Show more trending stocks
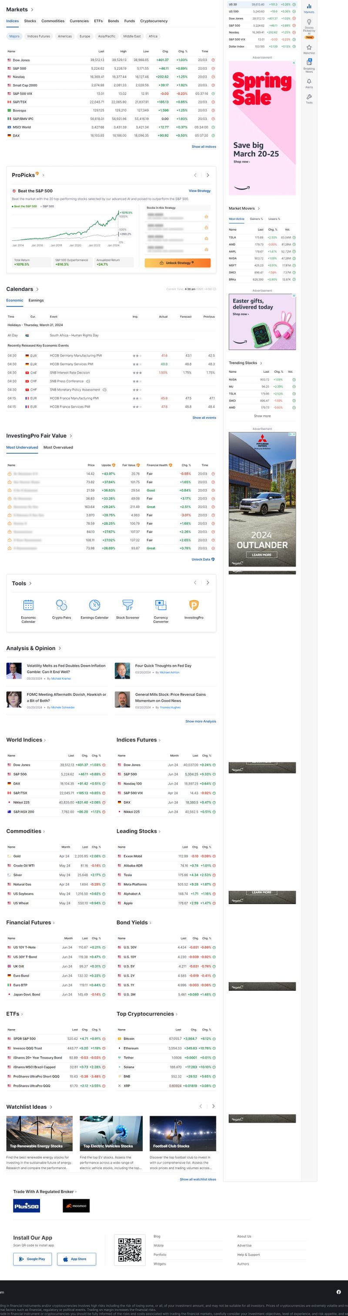 262,416
